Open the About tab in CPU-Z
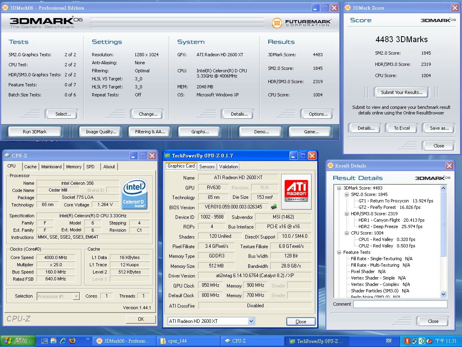This screenshot has height=347, width=462. pos(109,167)
